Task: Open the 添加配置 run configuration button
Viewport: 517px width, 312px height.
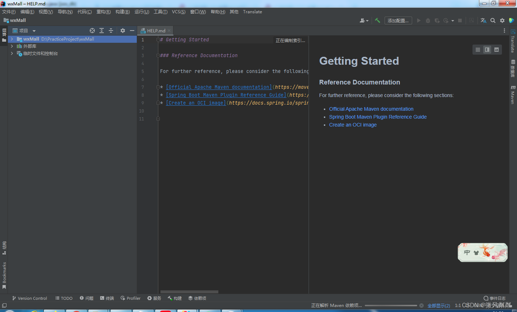Action: coord(398,20)
